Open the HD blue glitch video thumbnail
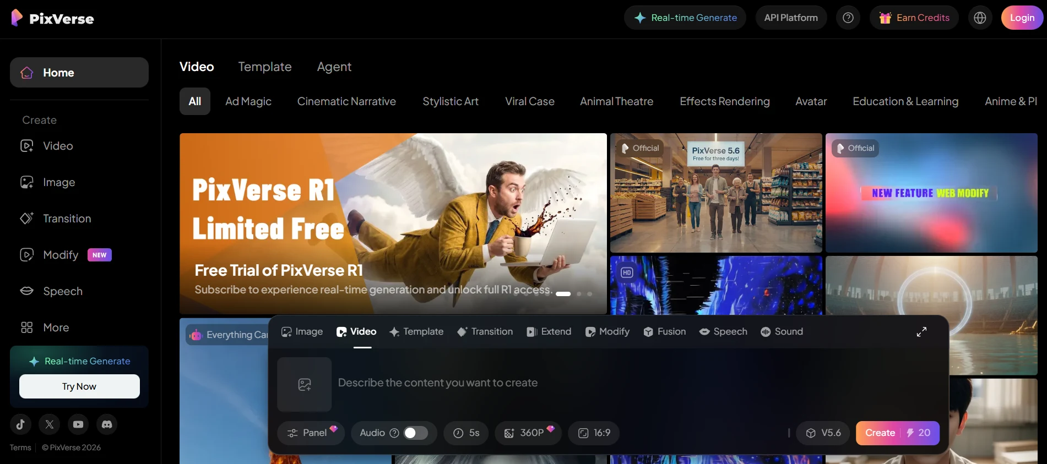 pos(716,285)
